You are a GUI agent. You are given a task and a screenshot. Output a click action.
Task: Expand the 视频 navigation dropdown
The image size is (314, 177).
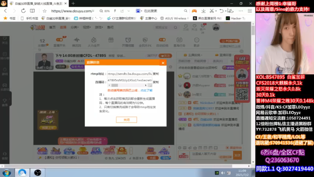tap(87, 28)
